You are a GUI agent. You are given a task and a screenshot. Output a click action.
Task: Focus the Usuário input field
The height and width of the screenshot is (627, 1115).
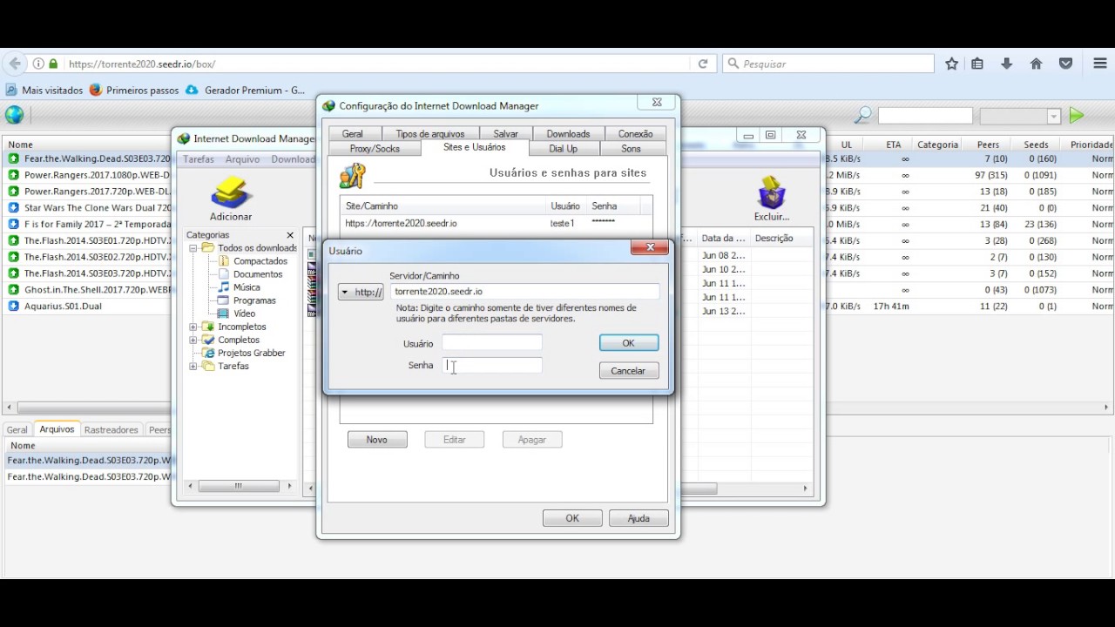click(x=492, y=343)
